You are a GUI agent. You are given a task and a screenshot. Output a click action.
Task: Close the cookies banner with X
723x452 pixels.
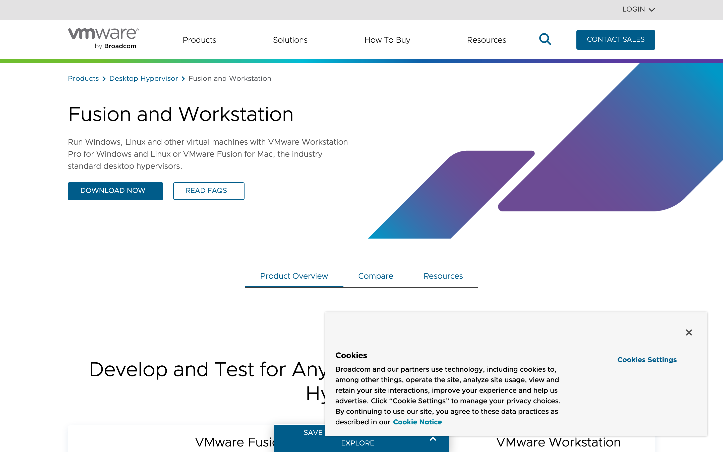pos(689,332)
